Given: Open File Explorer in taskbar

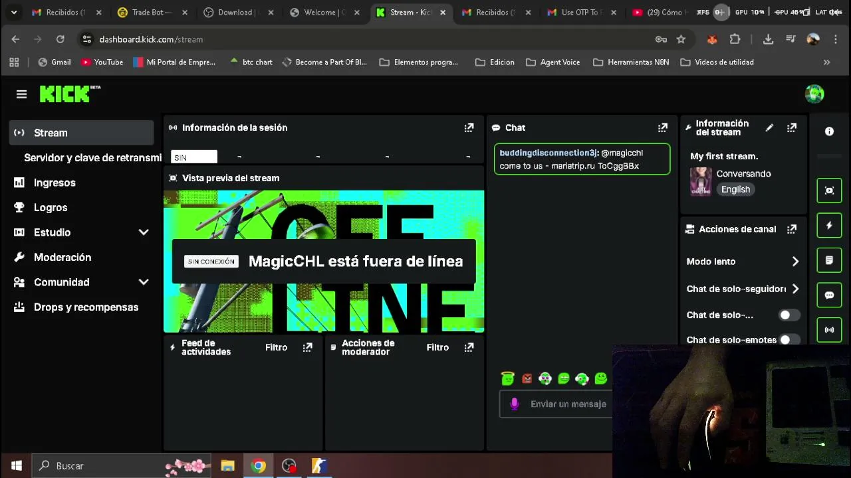Looking at the screenshot, I should pyautogui.click(x=227, y=466).
